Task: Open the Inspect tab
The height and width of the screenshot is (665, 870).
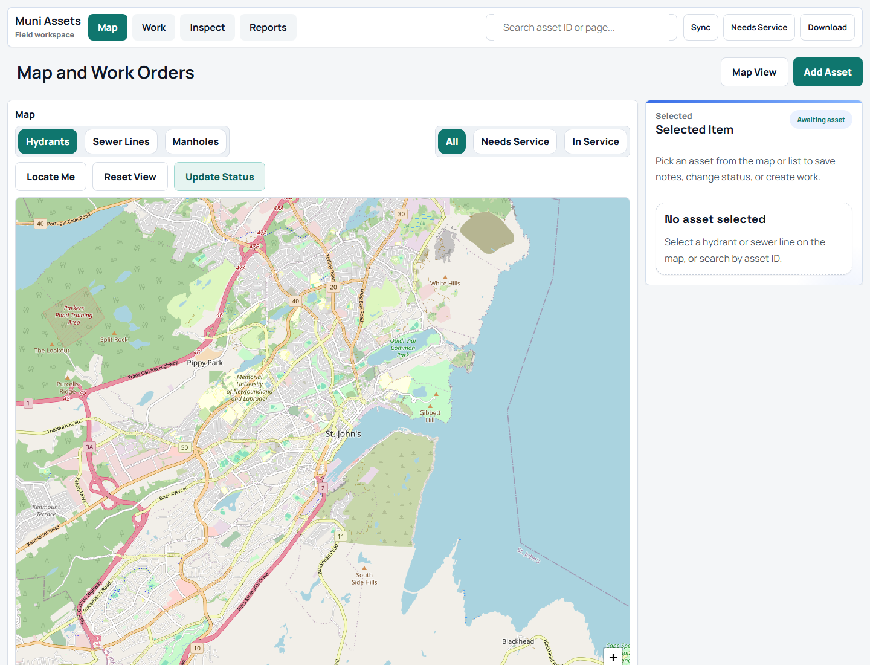Action: 207,27
